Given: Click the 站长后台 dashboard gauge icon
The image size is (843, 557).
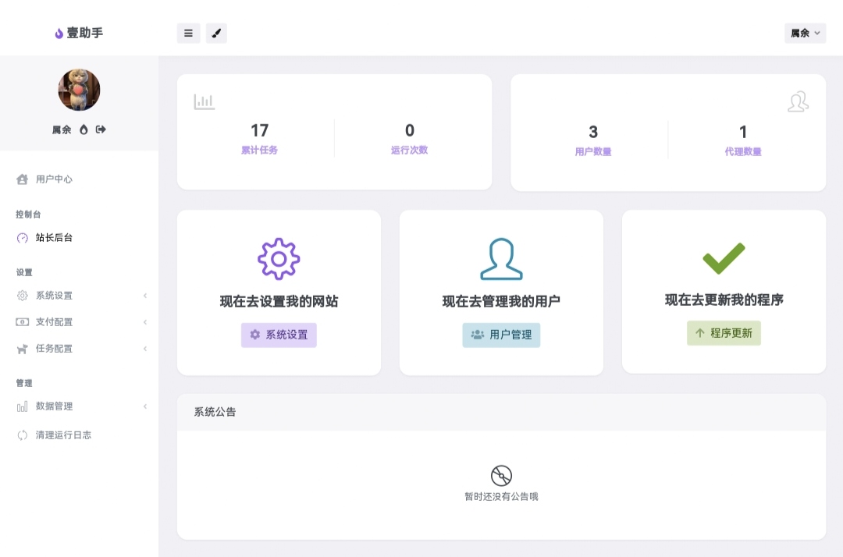Looking at the screenshot, I should pyautogui.click(x=21, y=238).
